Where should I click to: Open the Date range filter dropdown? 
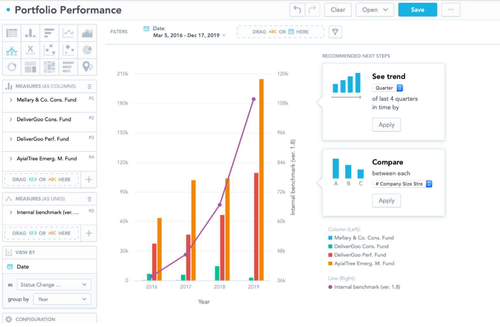189,35
